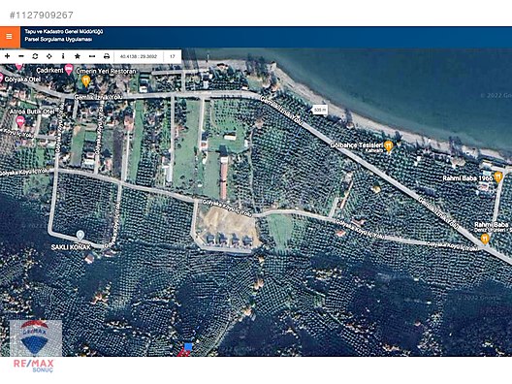
Task: Open the Rahmi Baba 1966 restaurant marker
Action: [498, 177]
